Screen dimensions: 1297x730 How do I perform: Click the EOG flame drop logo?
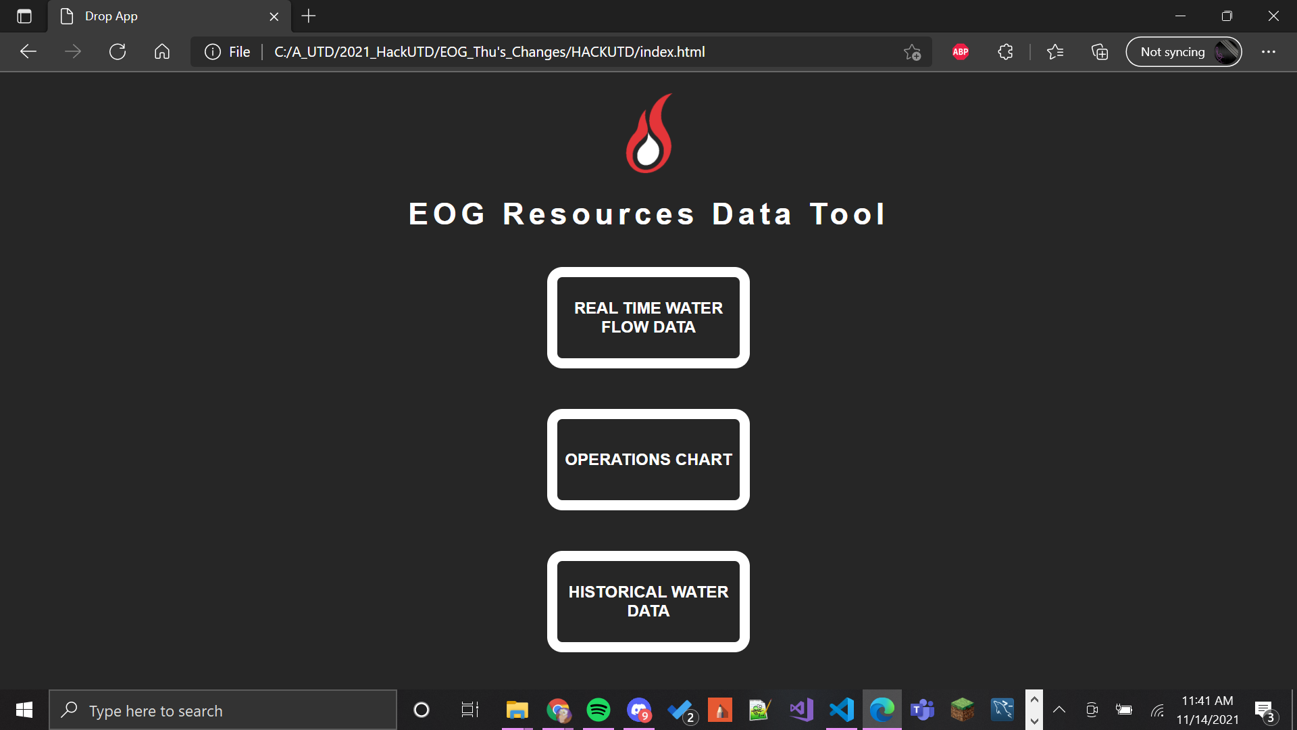[x=648, y=133]
